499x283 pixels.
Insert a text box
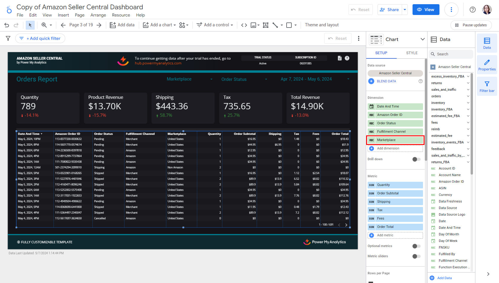[265, 25]
